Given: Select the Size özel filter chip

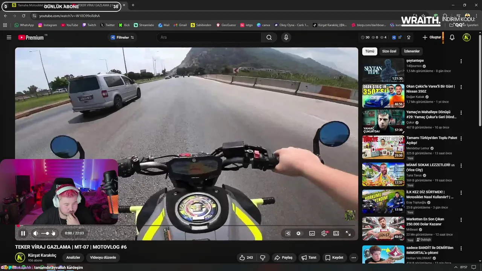Looking at the screenshot, I should click(x=389, y=51).
